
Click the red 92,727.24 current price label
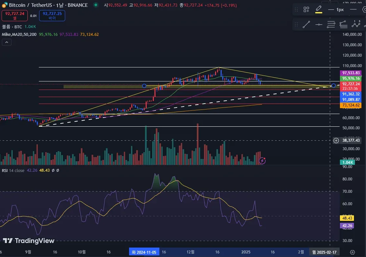coord(351,84)
